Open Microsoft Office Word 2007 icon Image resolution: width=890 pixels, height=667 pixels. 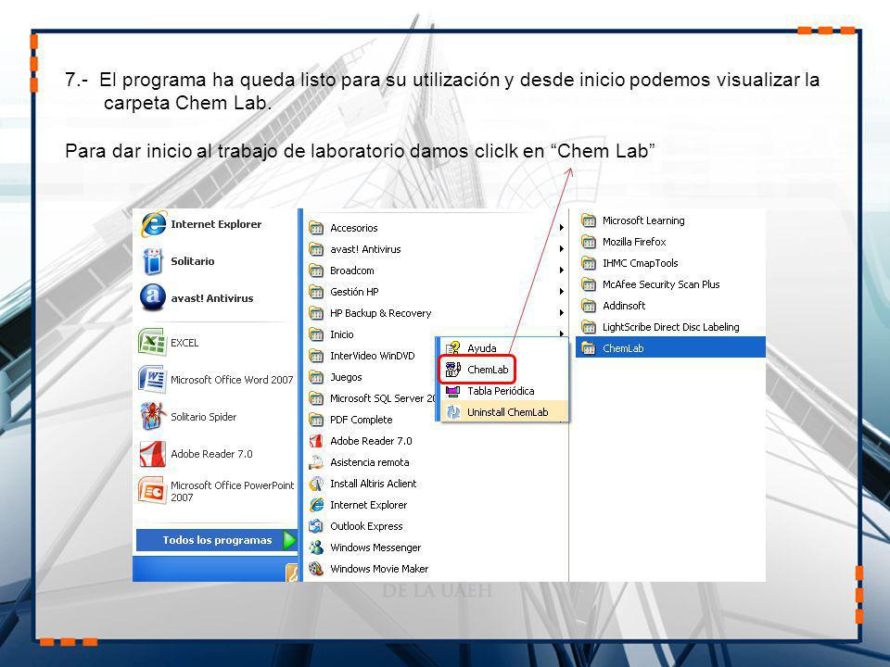pos(152,379)
